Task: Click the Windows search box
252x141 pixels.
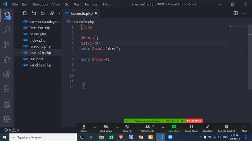Action: pos(43,137)
